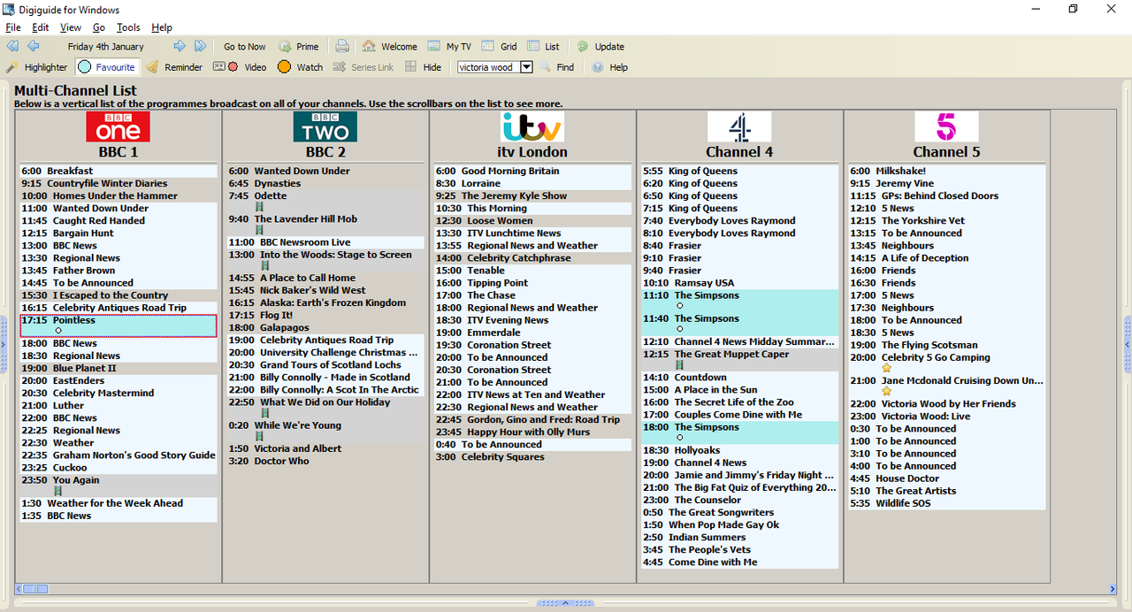Open the View menu
The image size is (1132, 612).
(71, 27)
